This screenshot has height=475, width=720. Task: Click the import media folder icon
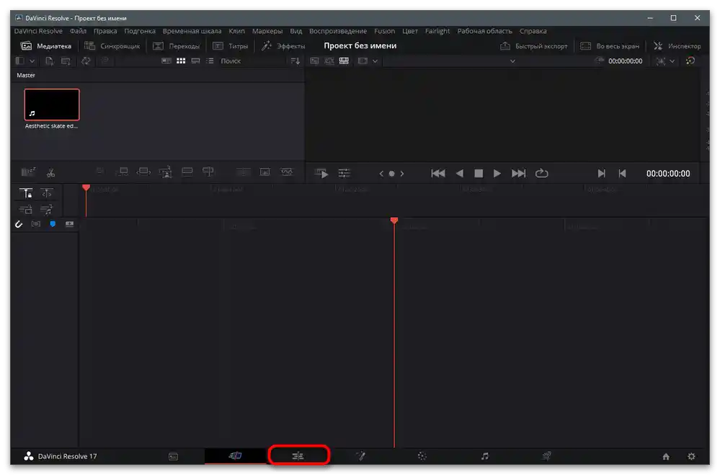66,61
